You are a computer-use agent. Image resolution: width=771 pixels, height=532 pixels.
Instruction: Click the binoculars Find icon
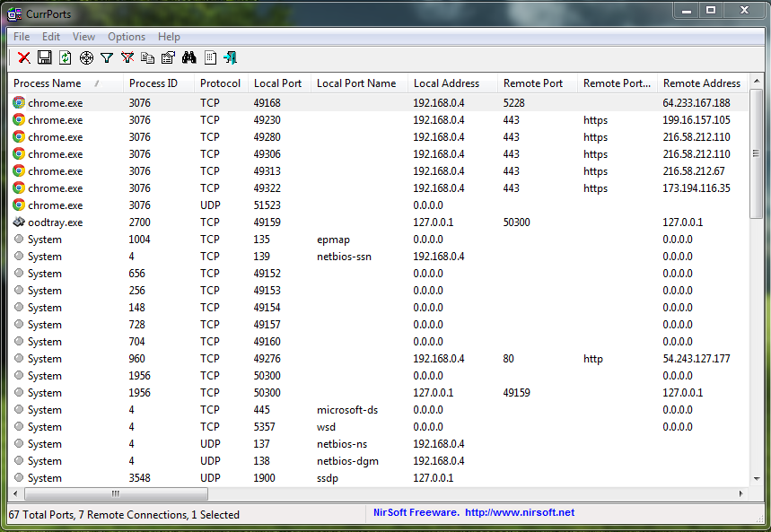coord(189,57)
